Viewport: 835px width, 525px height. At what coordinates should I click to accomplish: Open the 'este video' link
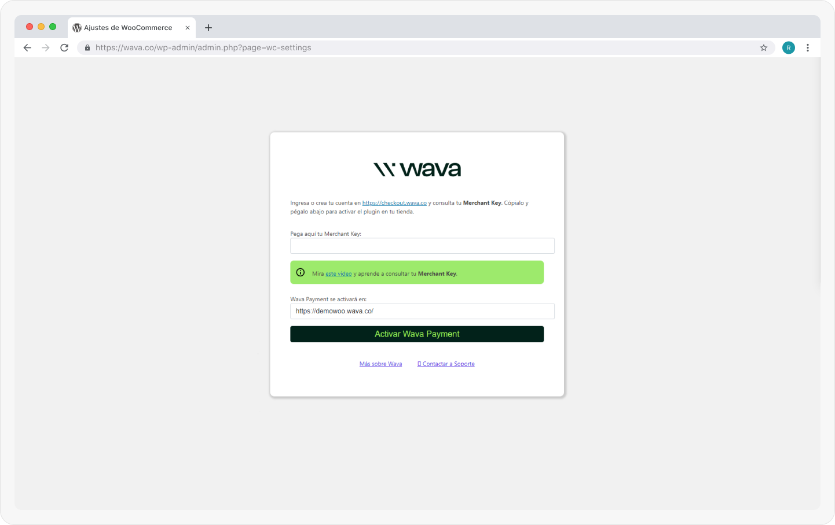click(x=339, y=274)
